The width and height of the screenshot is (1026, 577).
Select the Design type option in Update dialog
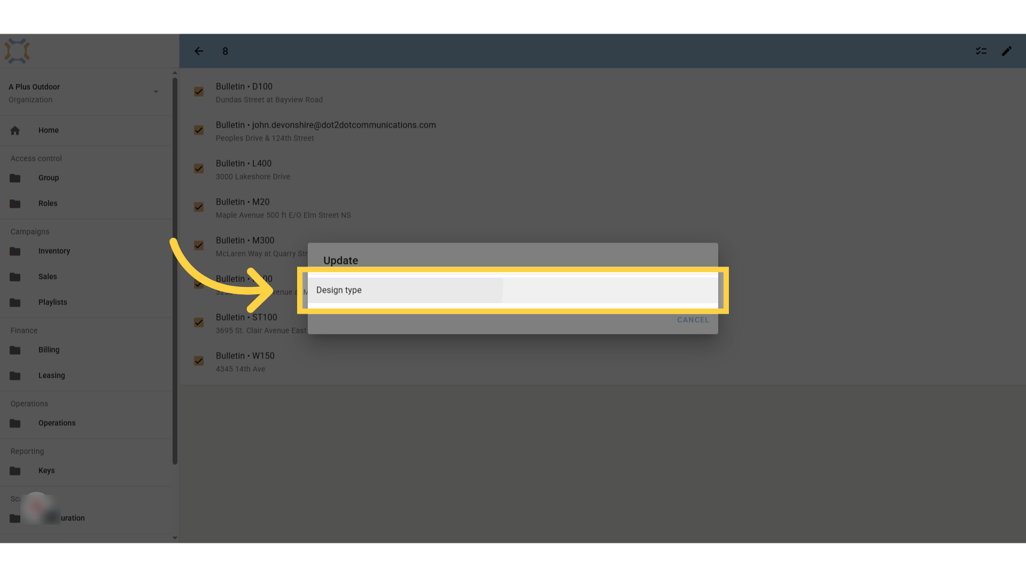[x=512, y=290]
